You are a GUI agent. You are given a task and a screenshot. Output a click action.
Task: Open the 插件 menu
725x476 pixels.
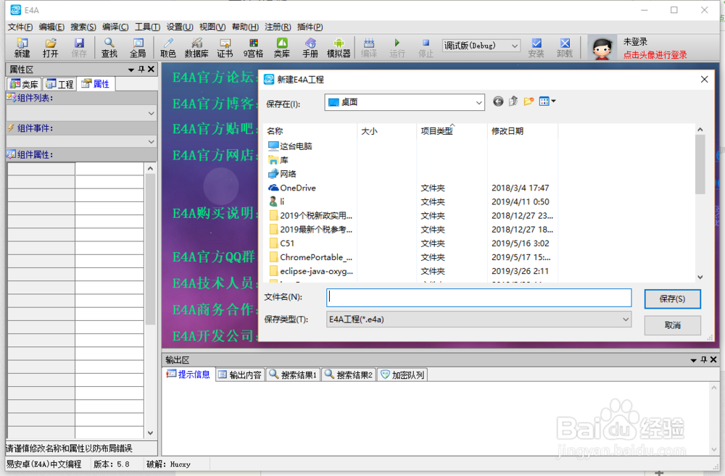click(310, 27)
